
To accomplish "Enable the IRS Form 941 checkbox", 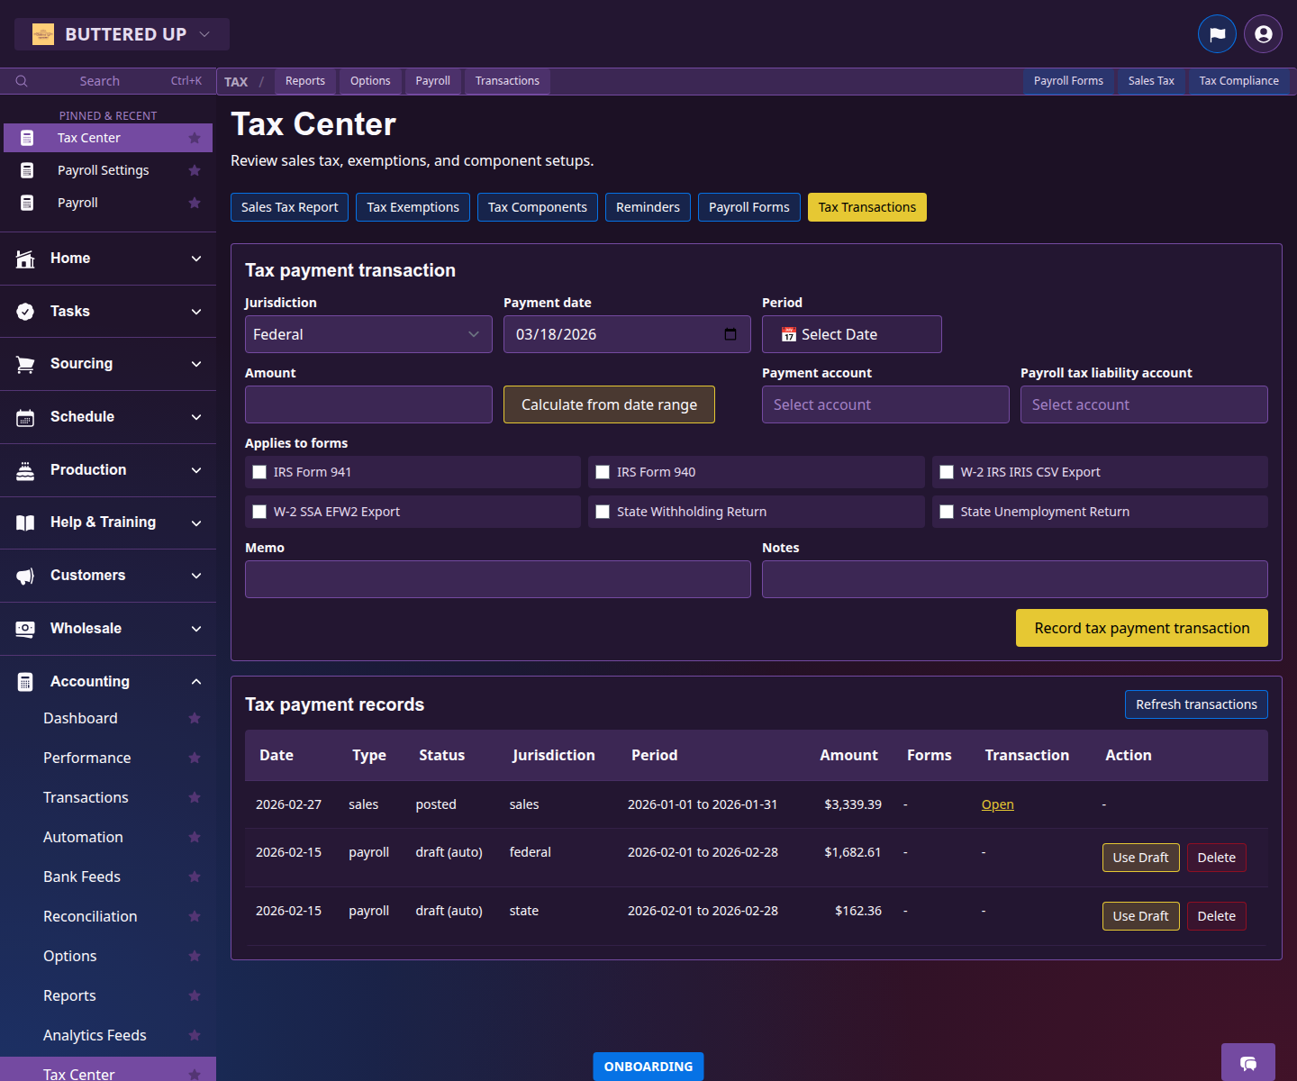I will coord(259,471).
